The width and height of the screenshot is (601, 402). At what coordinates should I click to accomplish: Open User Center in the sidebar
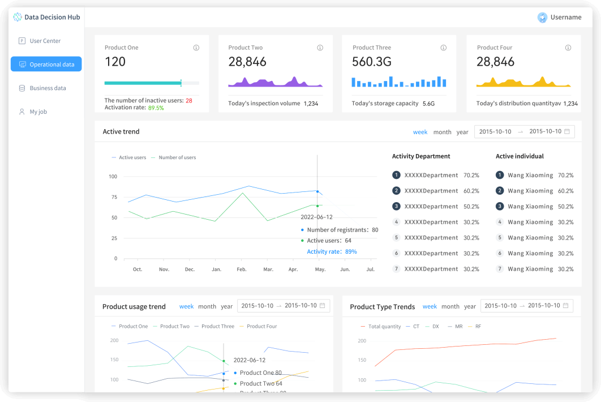(45, 41)
